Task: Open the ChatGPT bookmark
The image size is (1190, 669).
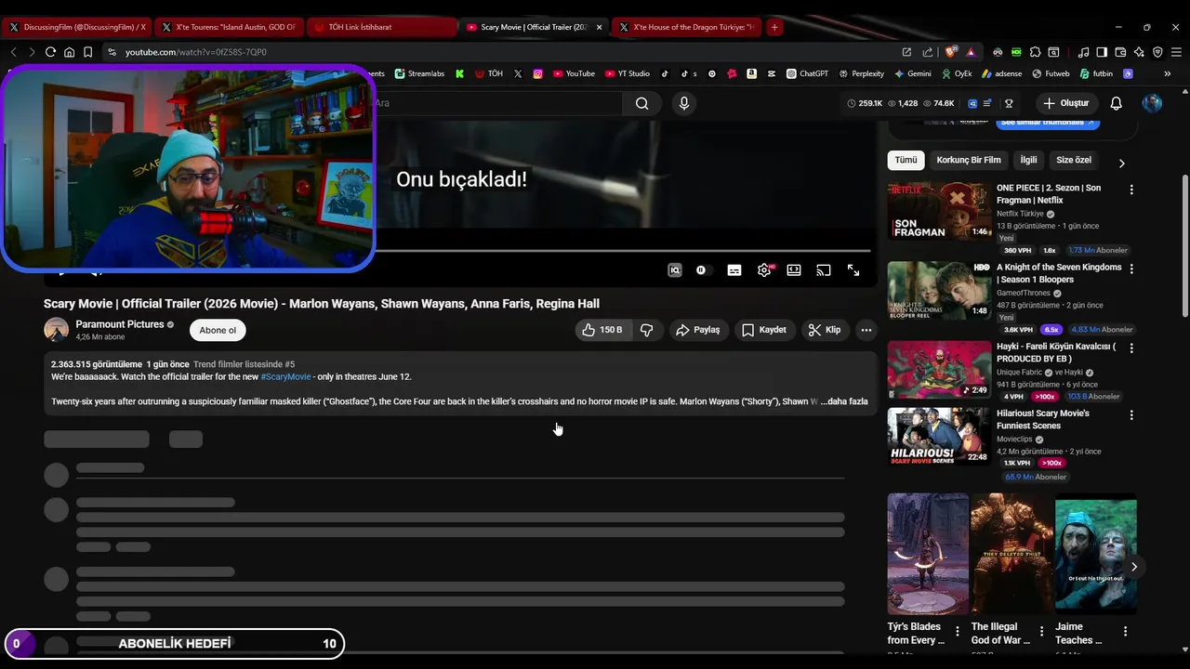Action: (x=807, y=73)
